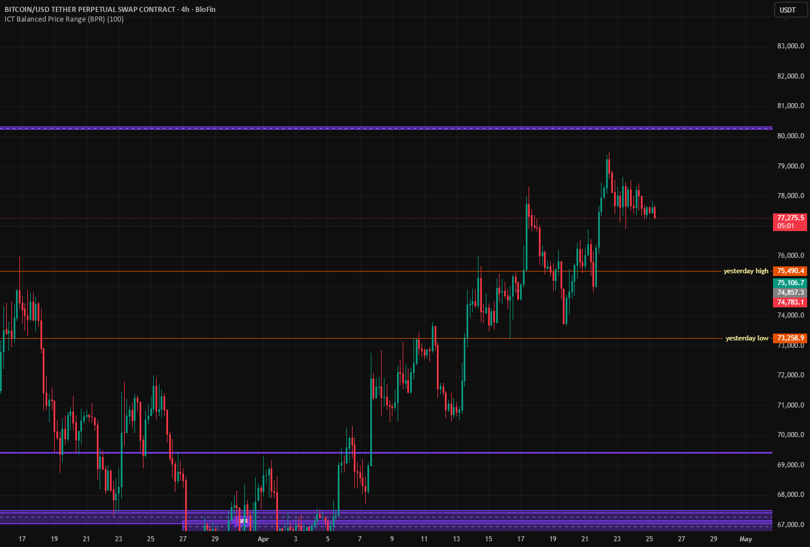Click the small purple BPR tag on the chart
The width and height of the screenshot is (810, 547).
tap(242, 521)
